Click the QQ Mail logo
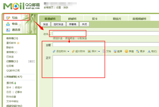The height and width of the screenshot is (107, 159). click(21, 6)
